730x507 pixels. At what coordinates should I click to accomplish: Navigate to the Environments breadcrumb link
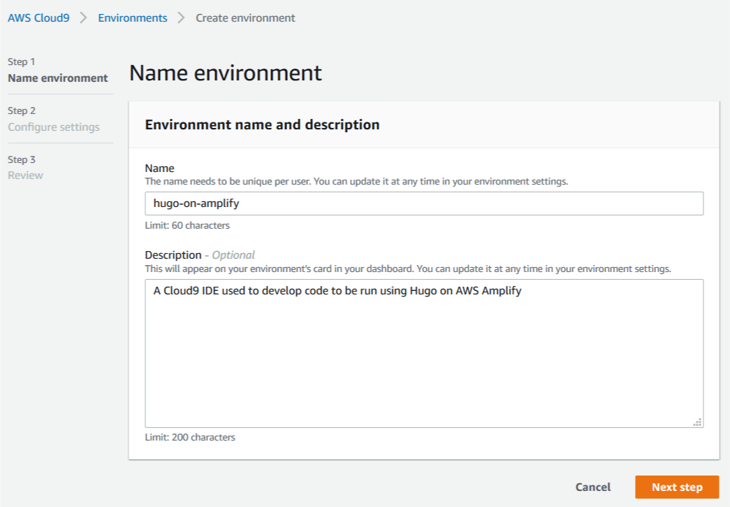132,17
